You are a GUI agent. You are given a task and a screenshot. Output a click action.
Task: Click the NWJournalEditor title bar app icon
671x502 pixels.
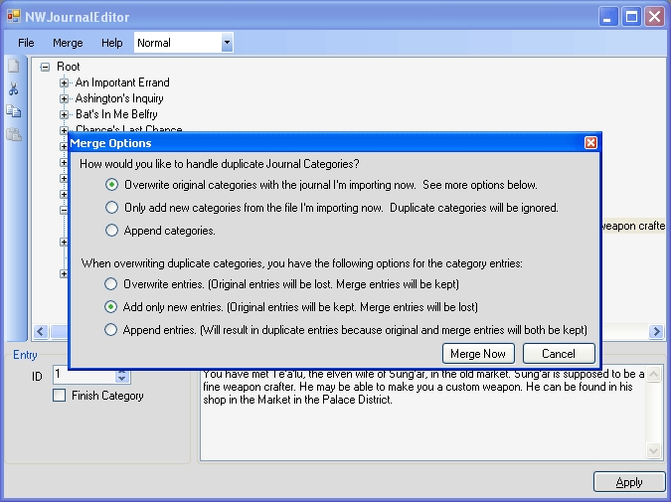coord(14,17)
